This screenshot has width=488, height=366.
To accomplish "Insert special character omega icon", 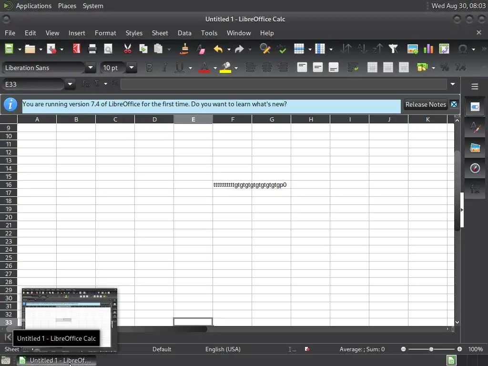I will pyautogui.click(x=463, y=49).
